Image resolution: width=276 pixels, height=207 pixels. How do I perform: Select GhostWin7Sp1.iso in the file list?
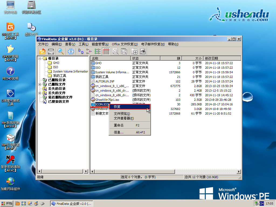point(107,100)
